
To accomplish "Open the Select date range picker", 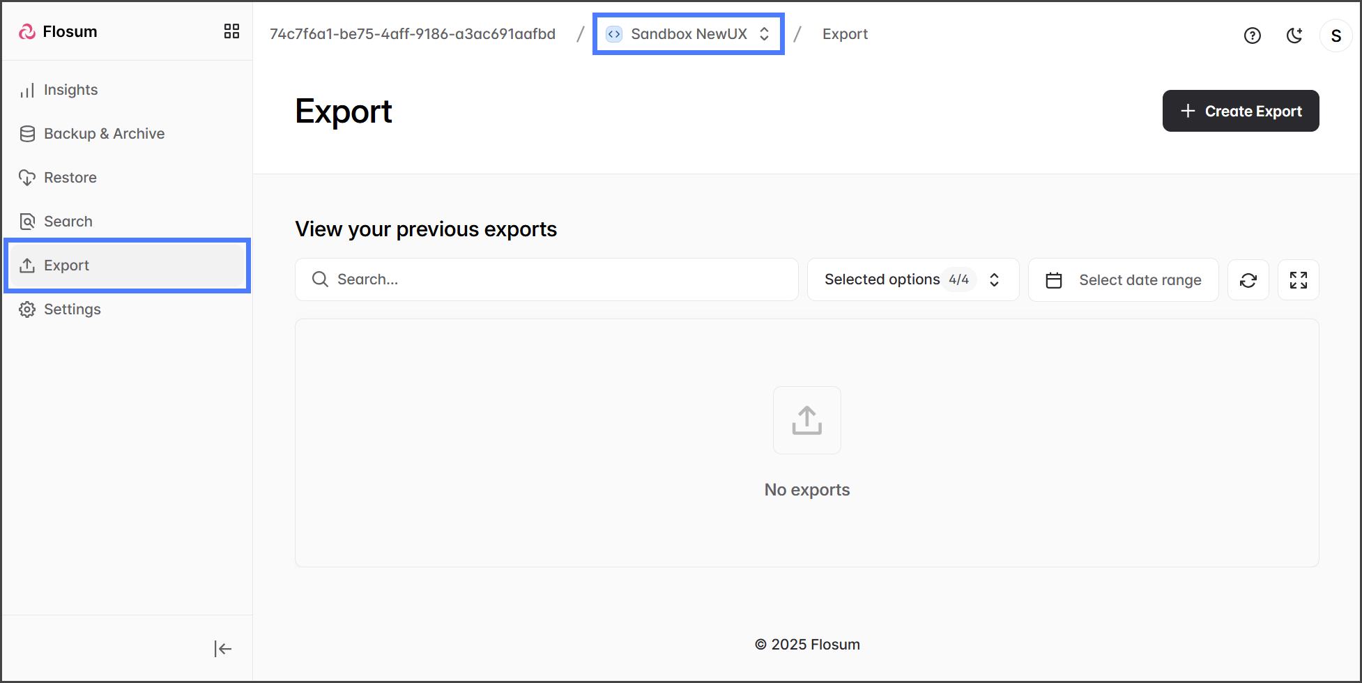I will point(1123,280).
